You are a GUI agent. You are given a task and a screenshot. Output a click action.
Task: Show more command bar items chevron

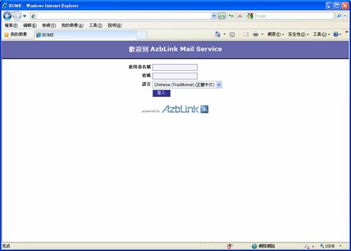pyautogui.click(x=346, y=32)
